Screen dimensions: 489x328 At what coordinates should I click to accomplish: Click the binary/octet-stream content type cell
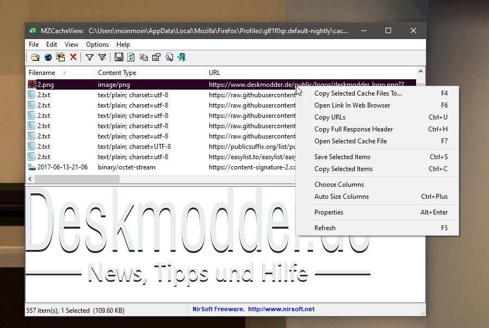click(x=127, y=167)
